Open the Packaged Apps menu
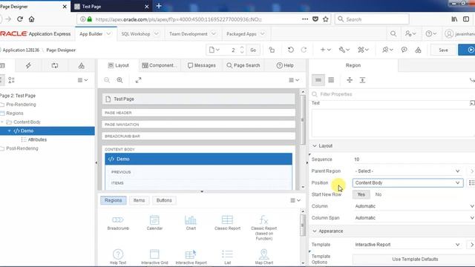Screen dimensions: 475x267 click(x=246, y=34)
